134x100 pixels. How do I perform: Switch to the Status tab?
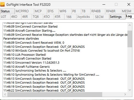coord(7,11)
